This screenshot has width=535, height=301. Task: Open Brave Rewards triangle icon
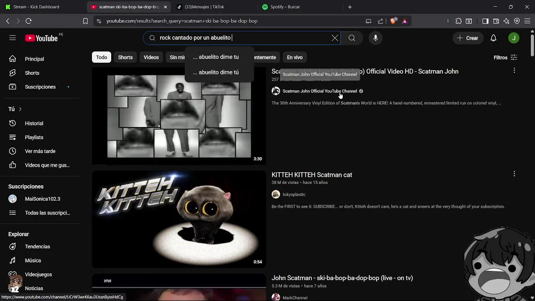click(405, 21)
